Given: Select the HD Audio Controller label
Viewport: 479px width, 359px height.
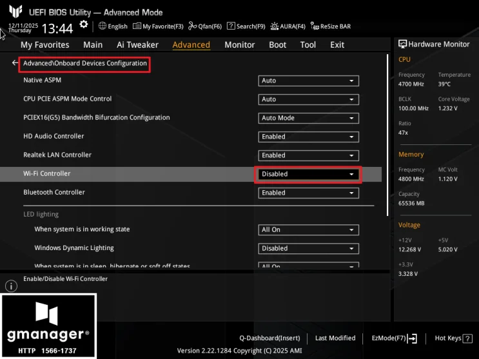Looking at the screenshot, I should coord(54,136).
